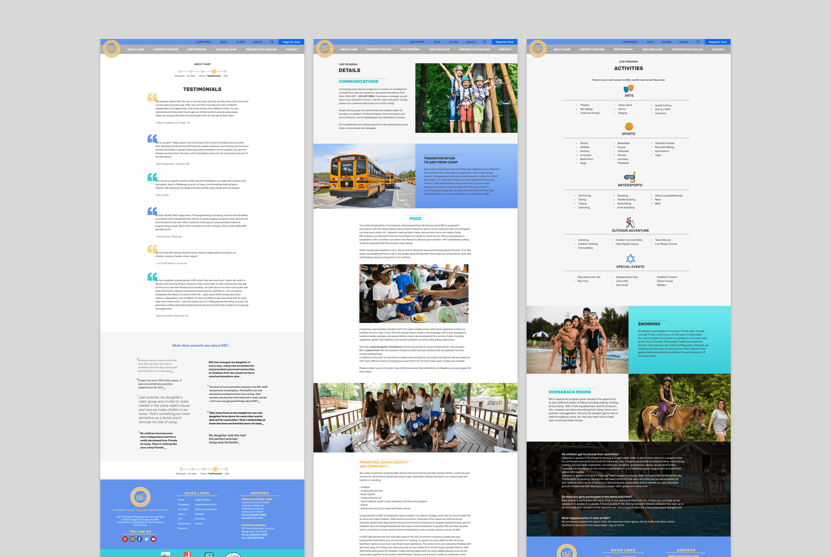Click school bus photo on Details page
Screen dimensions: 831x557
[364, 176]
